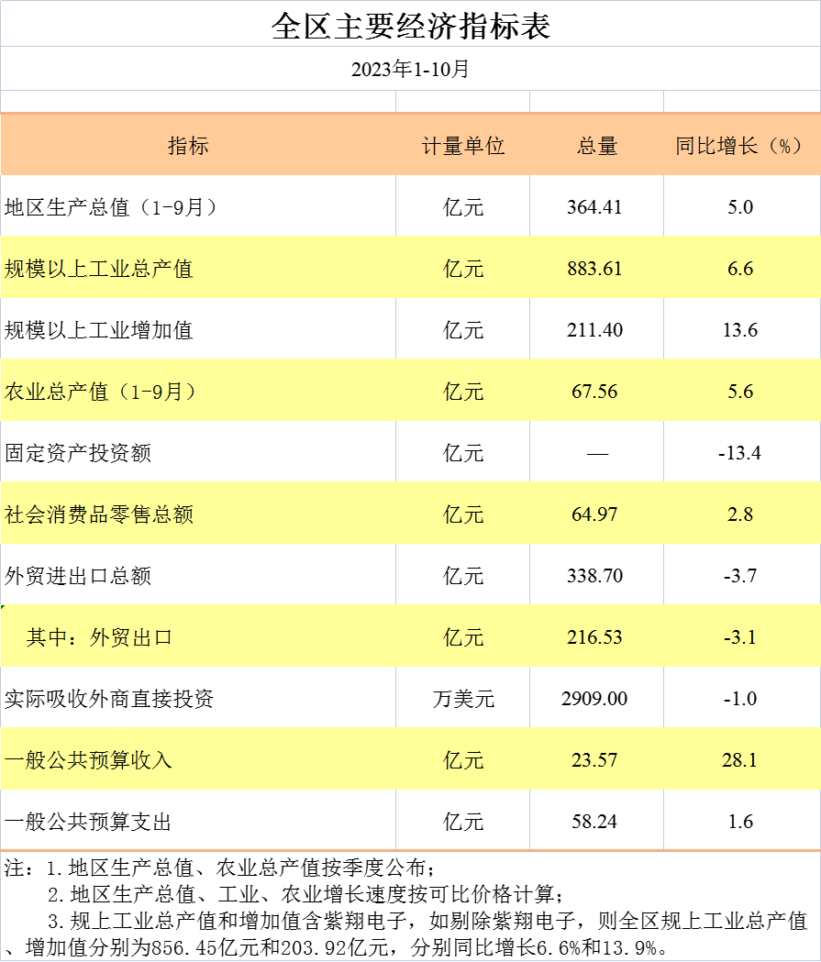Select the growth value 1.6
The image size is (821, 962).
[x=740, y=822]
